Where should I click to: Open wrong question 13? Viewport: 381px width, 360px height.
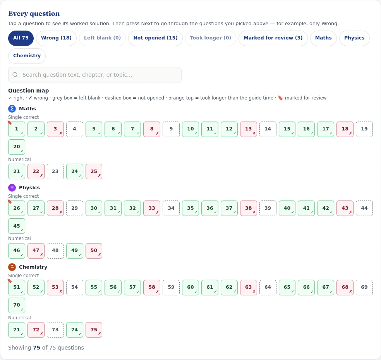(248, 129)
